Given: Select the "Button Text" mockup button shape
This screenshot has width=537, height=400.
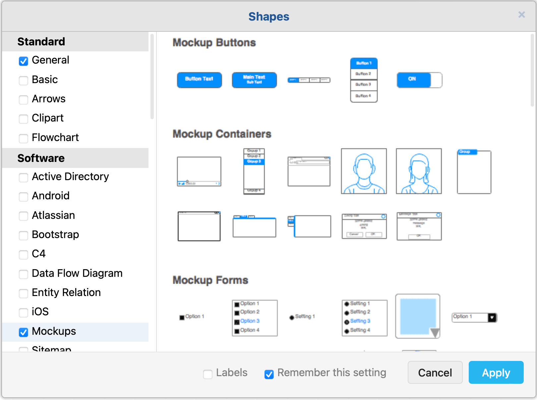Looking at the screenshot, I should pyautogui.click(x=199, y=80).
